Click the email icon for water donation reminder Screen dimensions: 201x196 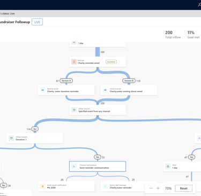click(x=43, y=90)
